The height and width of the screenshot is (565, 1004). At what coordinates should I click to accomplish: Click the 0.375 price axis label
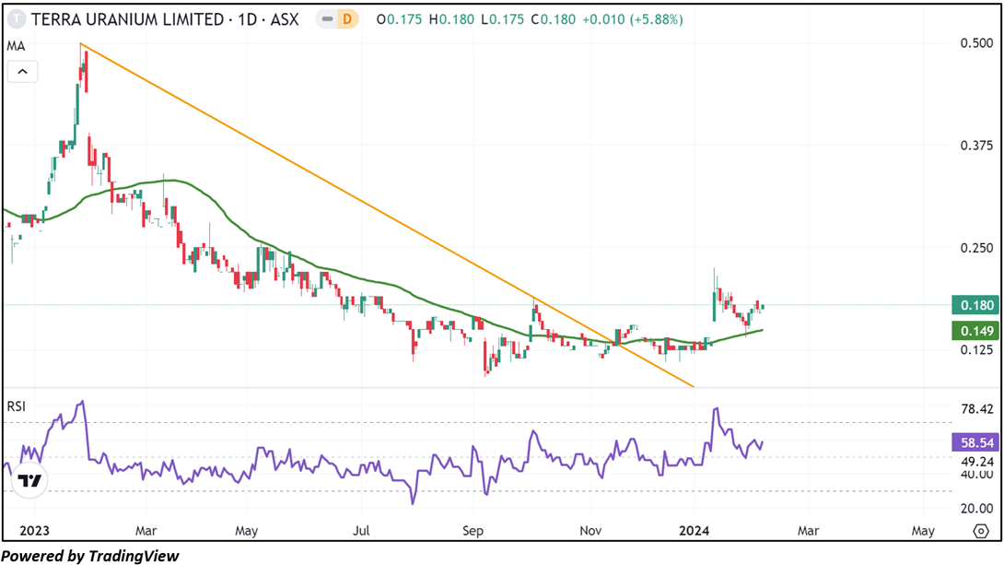(976, 146)
